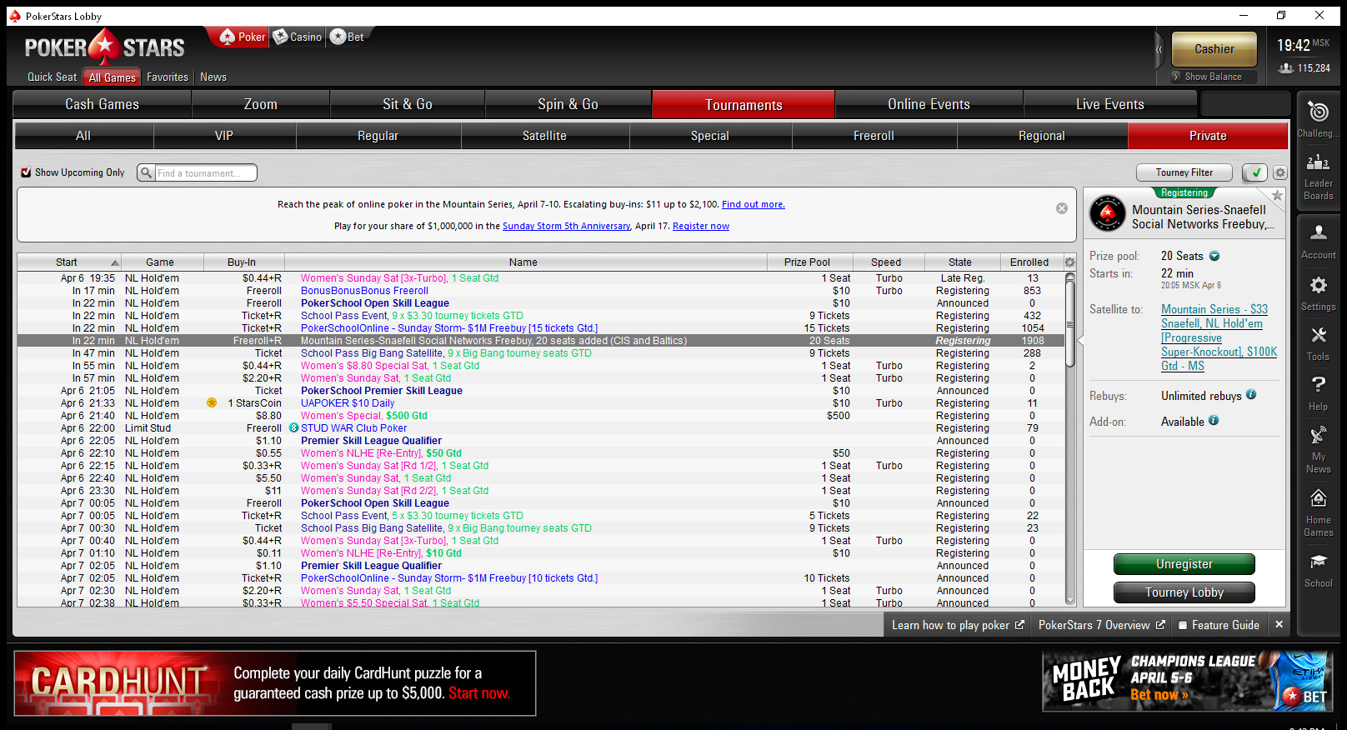
Task: Open the Online Events tab
Action: click(929, 104)
